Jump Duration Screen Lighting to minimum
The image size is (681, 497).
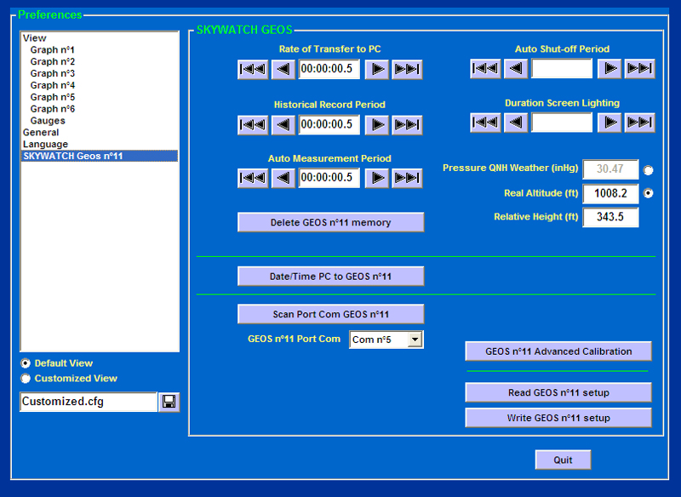(x=485, y=123)
